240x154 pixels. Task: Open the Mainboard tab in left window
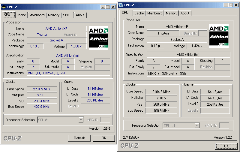[37, 15]
